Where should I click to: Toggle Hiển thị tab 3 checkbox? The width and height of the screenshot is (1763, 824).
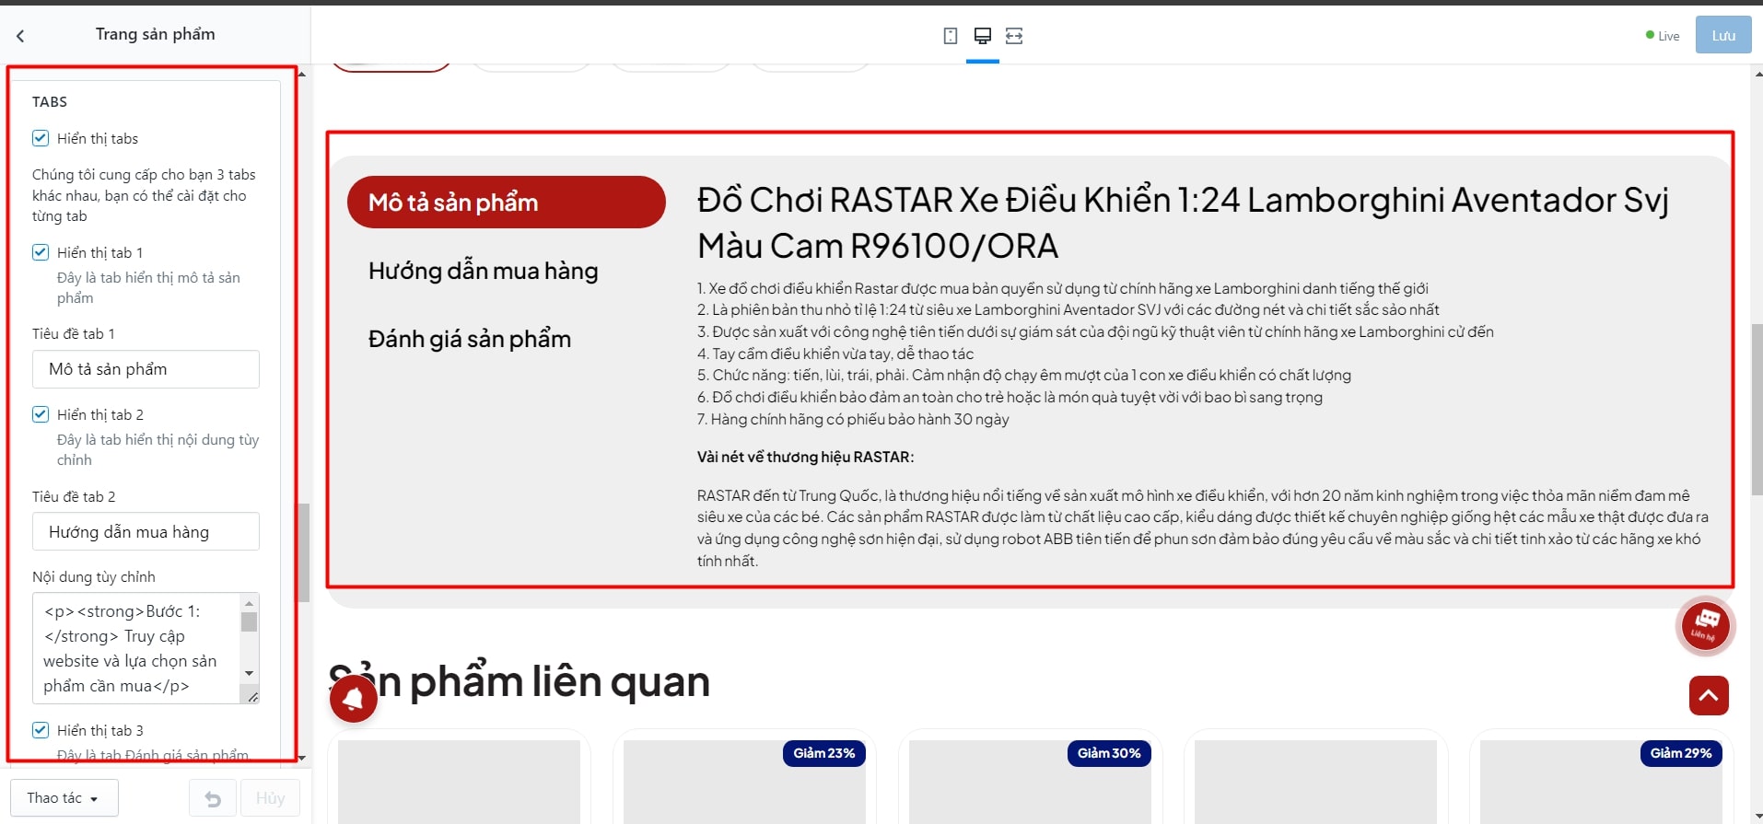(41, 730)
